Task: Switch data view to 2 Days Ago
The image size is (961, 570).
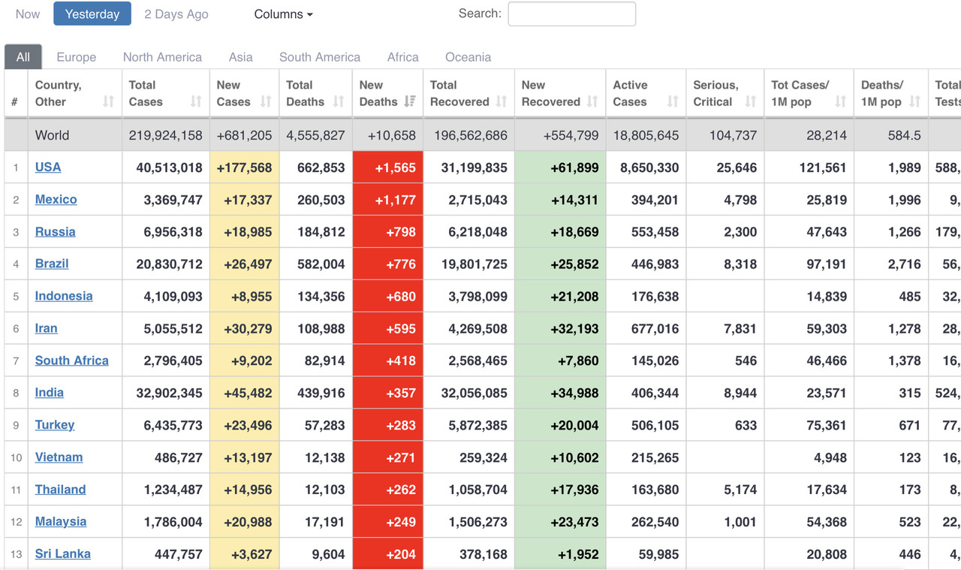Action: click(176, 14)
